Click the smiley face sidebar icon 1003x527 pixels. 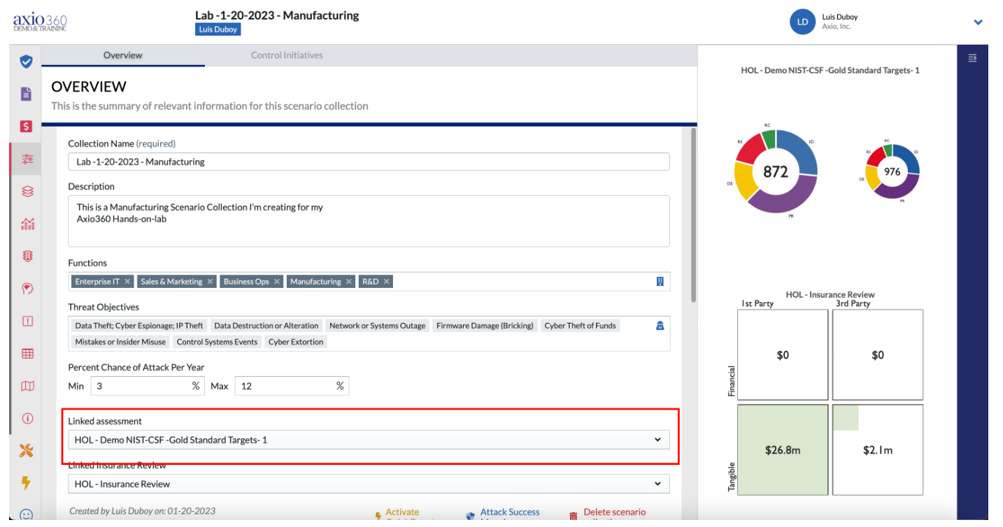(27, 514)
